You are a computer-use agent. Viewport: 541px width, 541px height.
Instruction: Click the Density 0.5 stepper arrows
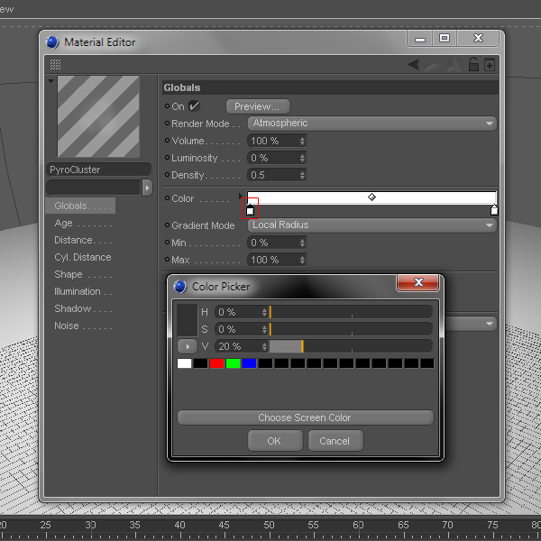(302, 175)
